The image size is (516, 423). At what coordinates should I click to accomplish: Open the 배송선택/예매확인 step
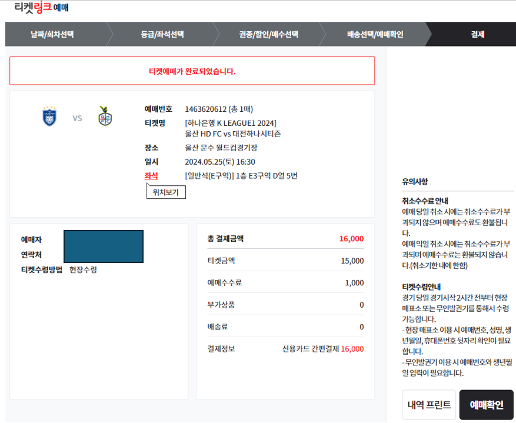point(375,34)
